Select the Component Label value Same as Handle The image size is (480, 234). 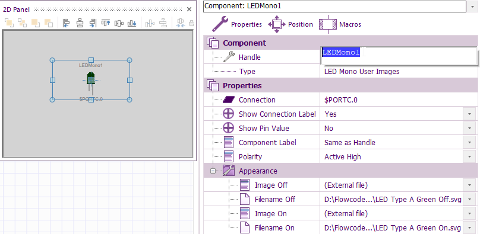coord(349,143)
